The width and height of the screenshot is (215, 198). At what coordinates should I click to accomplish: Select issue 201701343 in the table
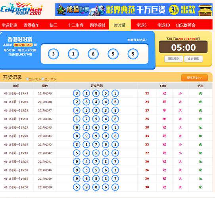(45, 145)
